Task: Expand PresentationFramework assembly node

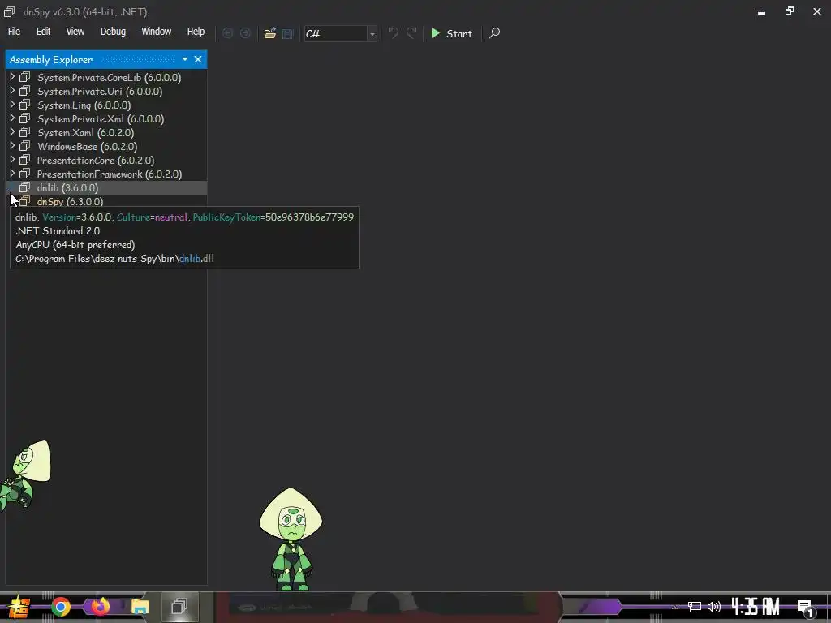Action: 12,174
